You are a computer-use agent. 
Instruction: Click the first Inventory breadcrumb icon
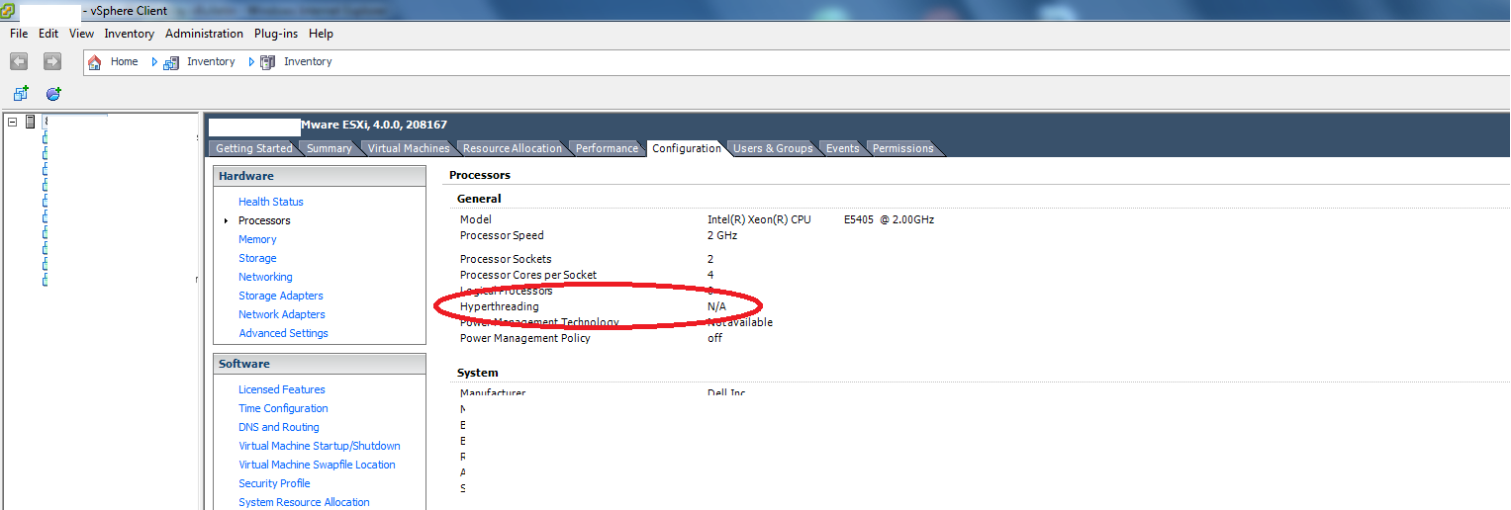tap(171, 62)
